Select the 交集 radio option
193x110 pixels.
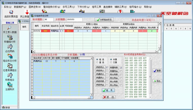click(x=111, y=62)
